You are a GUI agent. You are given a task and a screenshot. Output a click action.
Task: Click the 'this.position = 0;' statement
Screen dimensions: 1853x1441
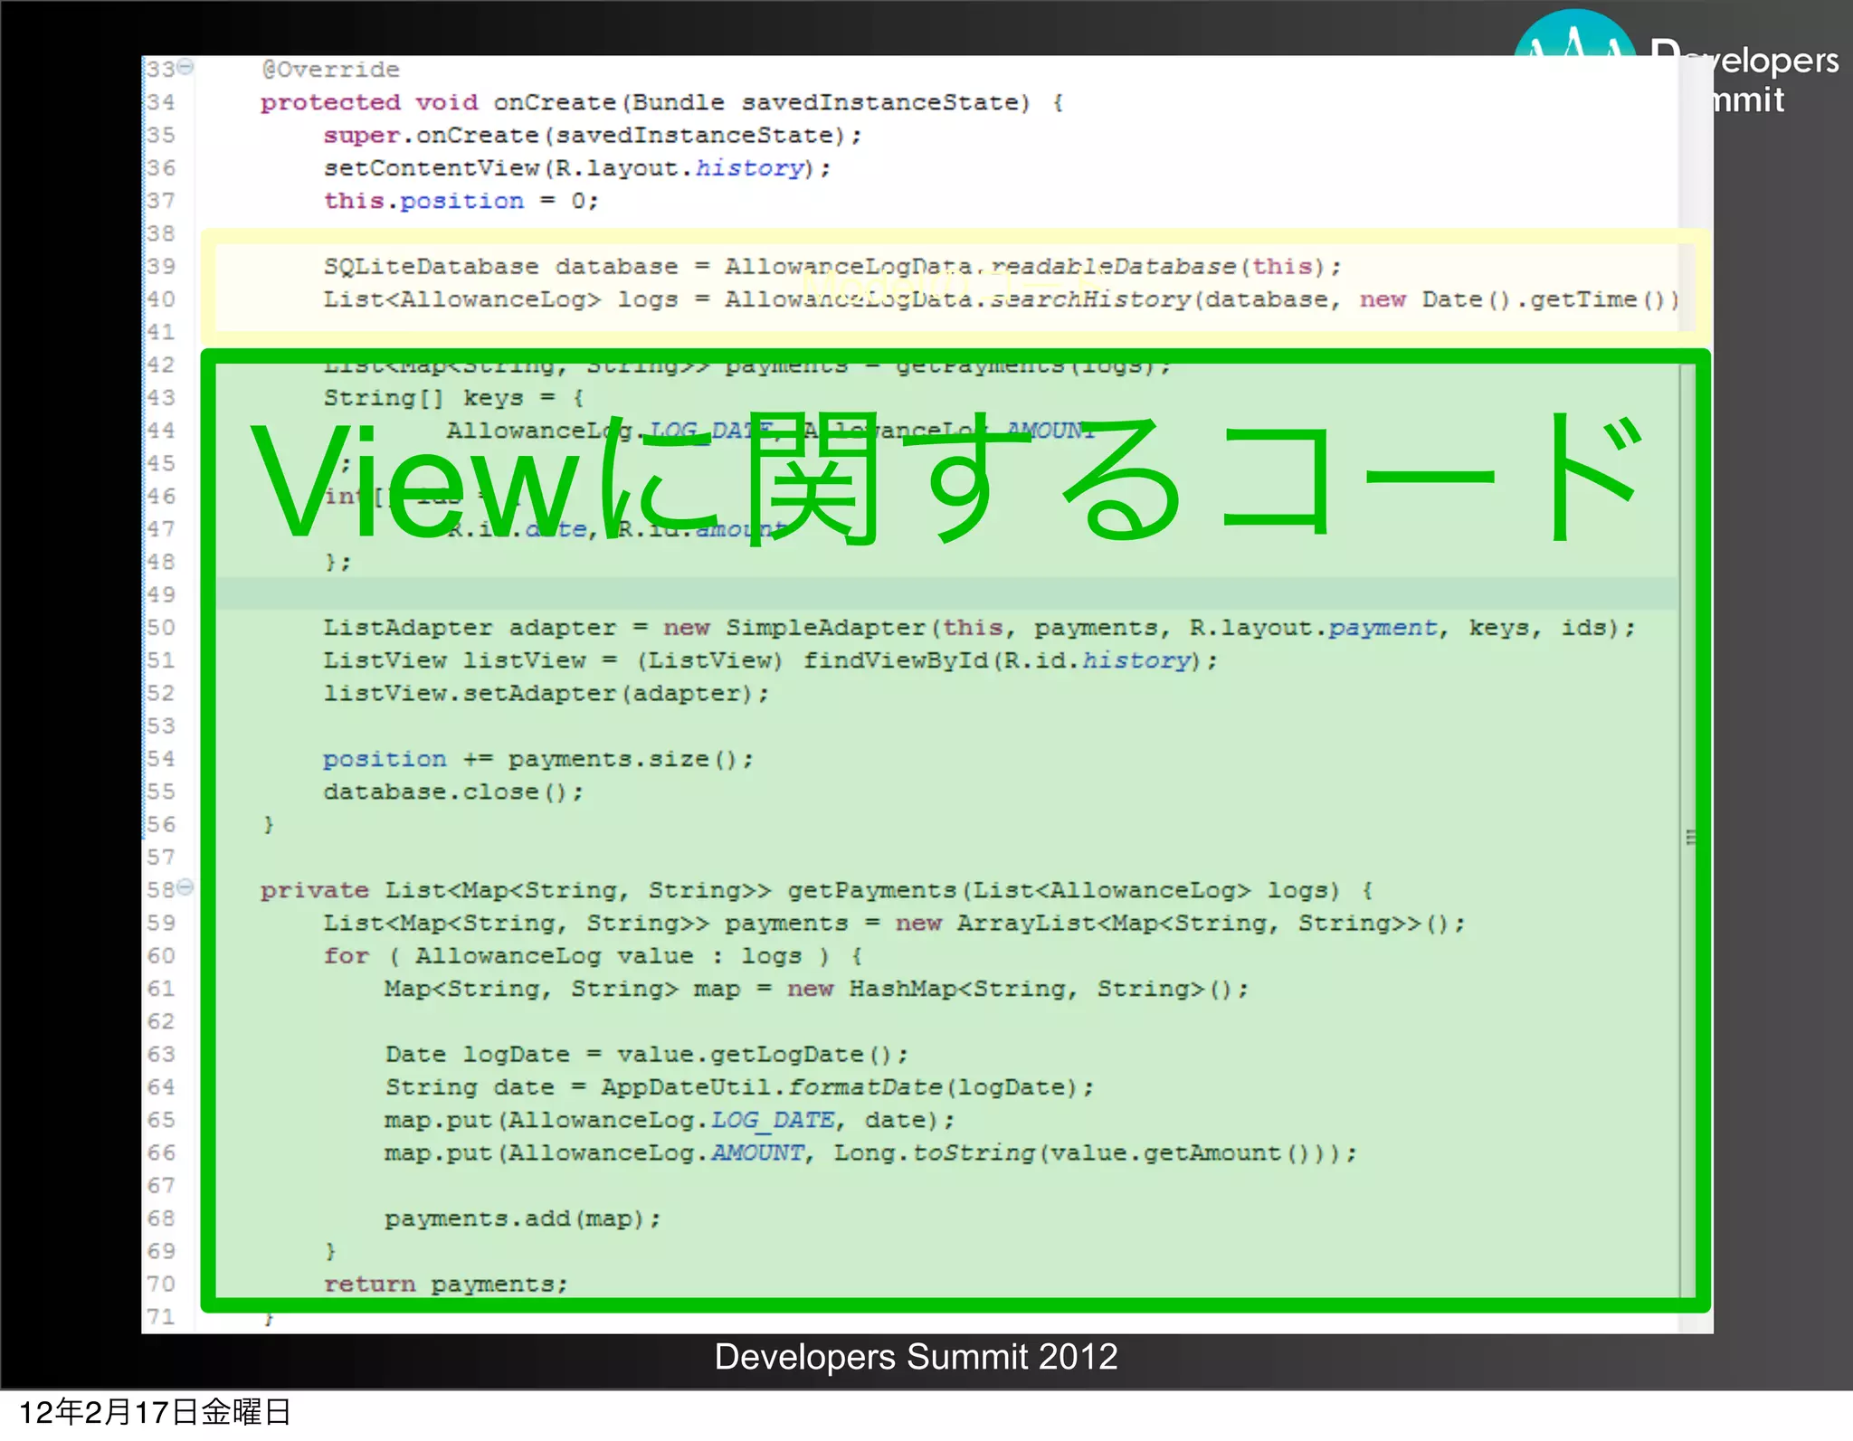click(x=461, y=201)
